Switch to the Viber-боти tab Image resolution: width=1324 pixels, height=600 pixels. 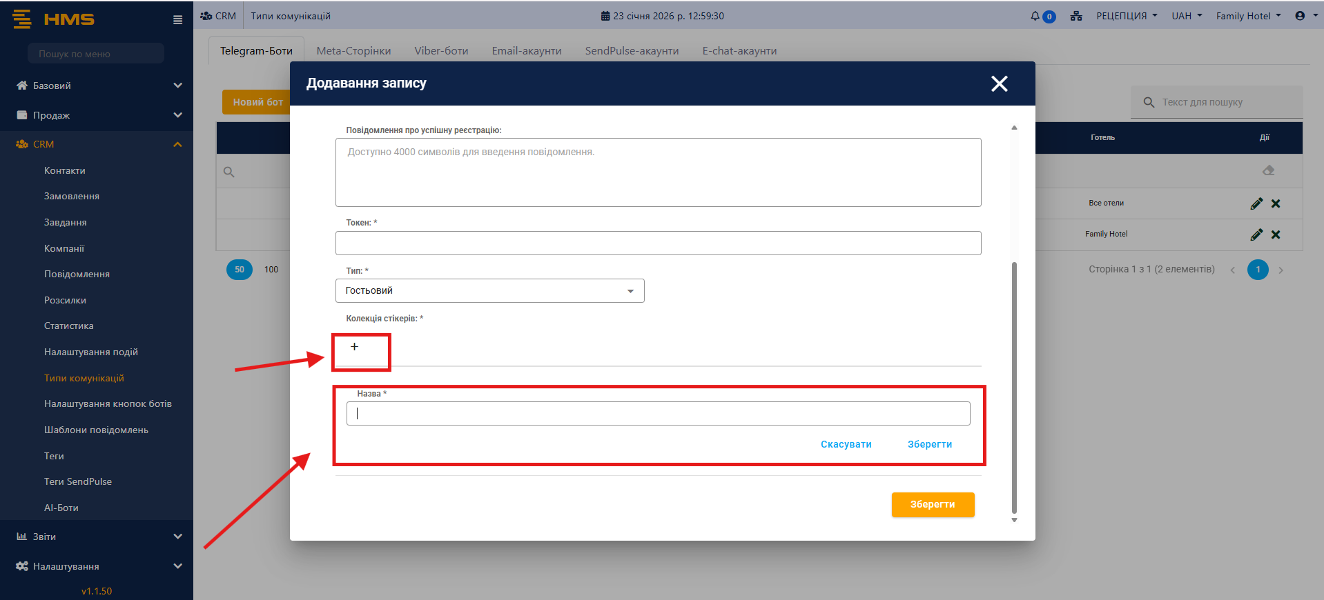coord(441,51)
